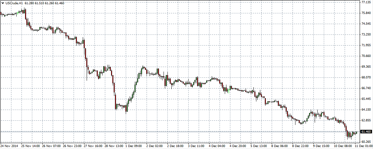Click price axis label 77.135
The image size is (373, 149).
(x=366, y=2)
